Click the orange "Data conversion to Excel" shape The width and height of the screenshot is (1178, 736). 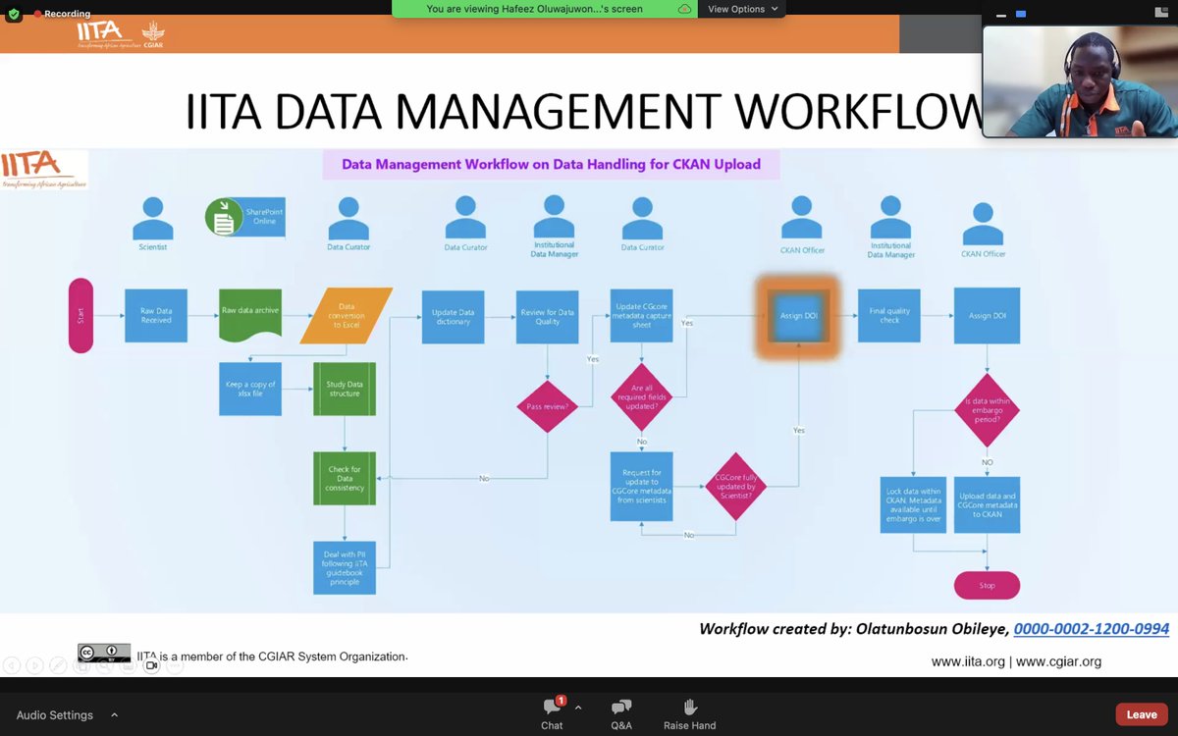(x=346, y=315)
